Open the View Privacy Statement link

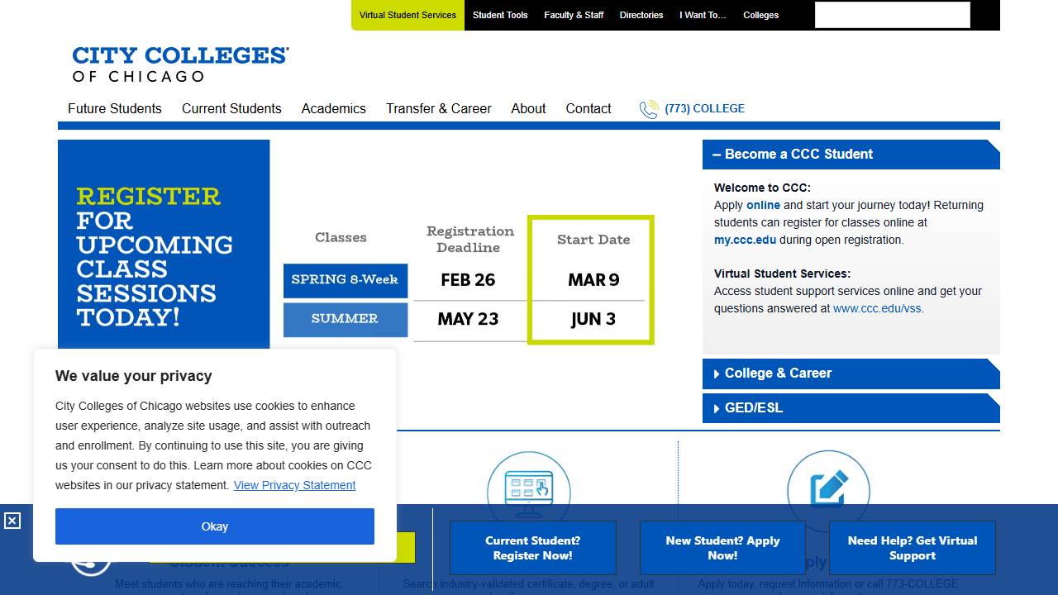tap(294, 485)
